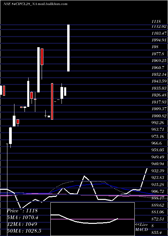Click the 932.39 price axis label

158,171
